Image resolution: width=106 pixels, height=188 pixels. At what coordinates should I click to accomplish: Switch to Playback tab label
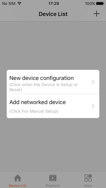click(53, 186)
